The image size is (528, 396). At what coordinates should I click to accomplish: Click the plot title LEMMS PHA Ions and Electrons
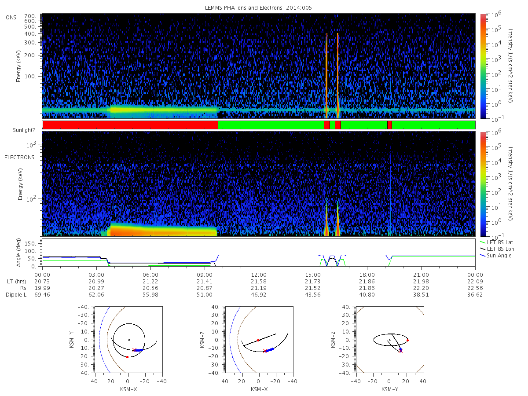259,7
